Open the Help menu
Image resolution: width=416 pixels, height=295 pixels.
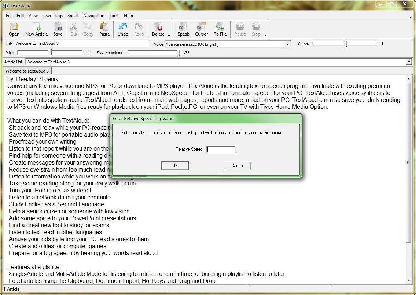click(128, 16)
